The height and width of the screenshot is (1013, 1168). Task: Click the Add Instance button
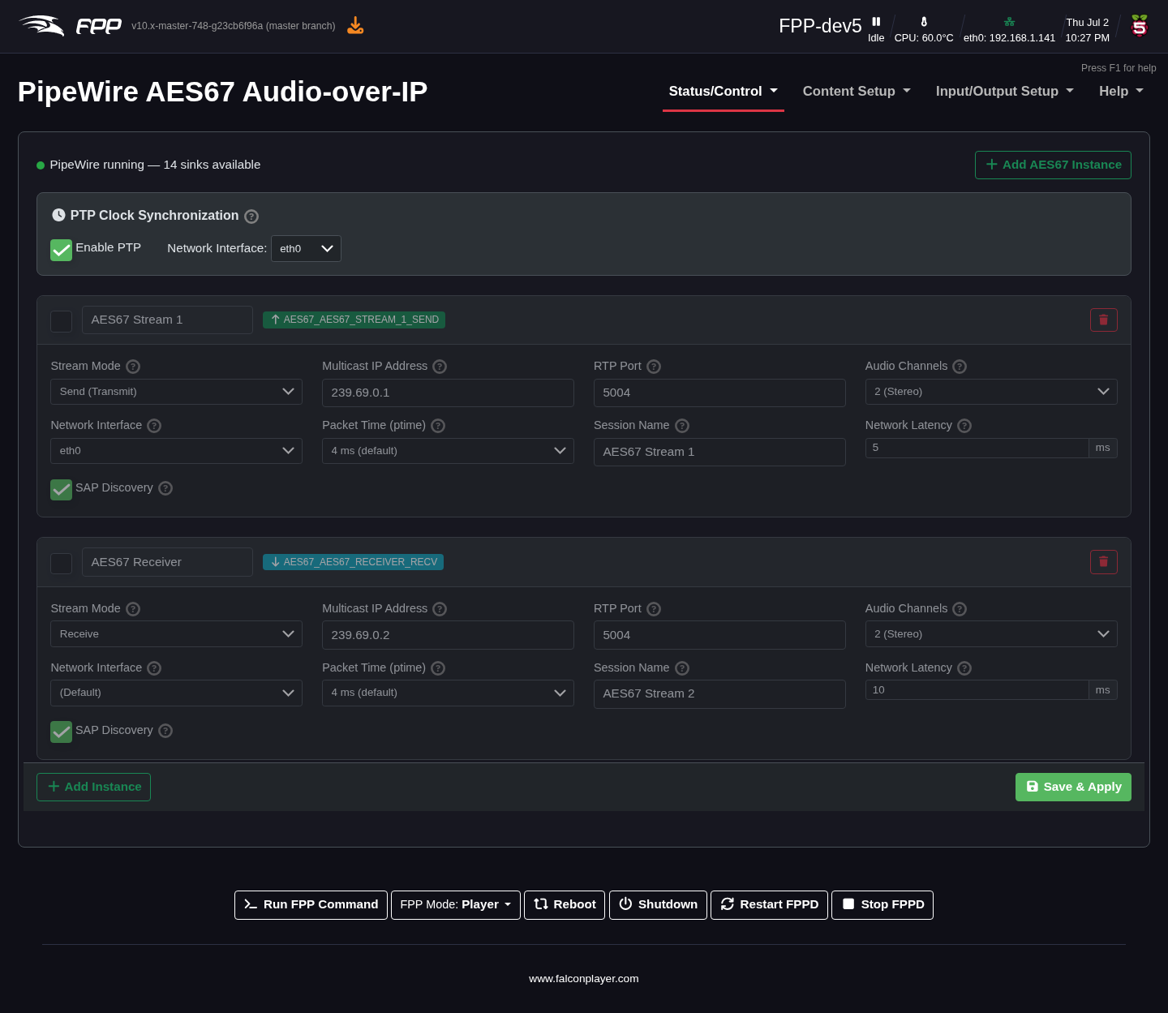click(x=93, y=787)
